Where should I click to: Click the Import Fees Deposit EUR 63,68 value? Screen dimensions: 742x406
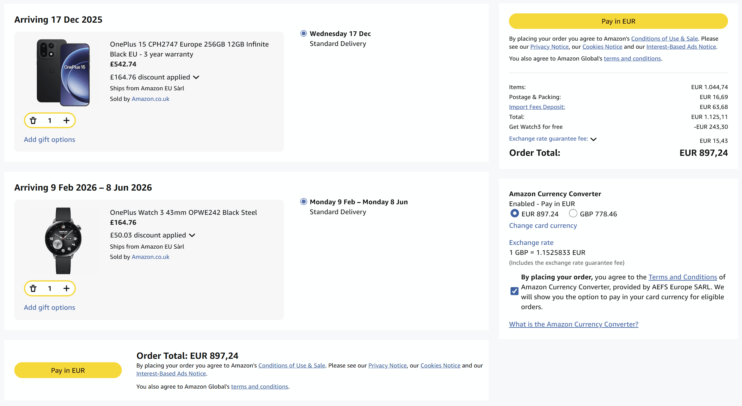(714, 107)
